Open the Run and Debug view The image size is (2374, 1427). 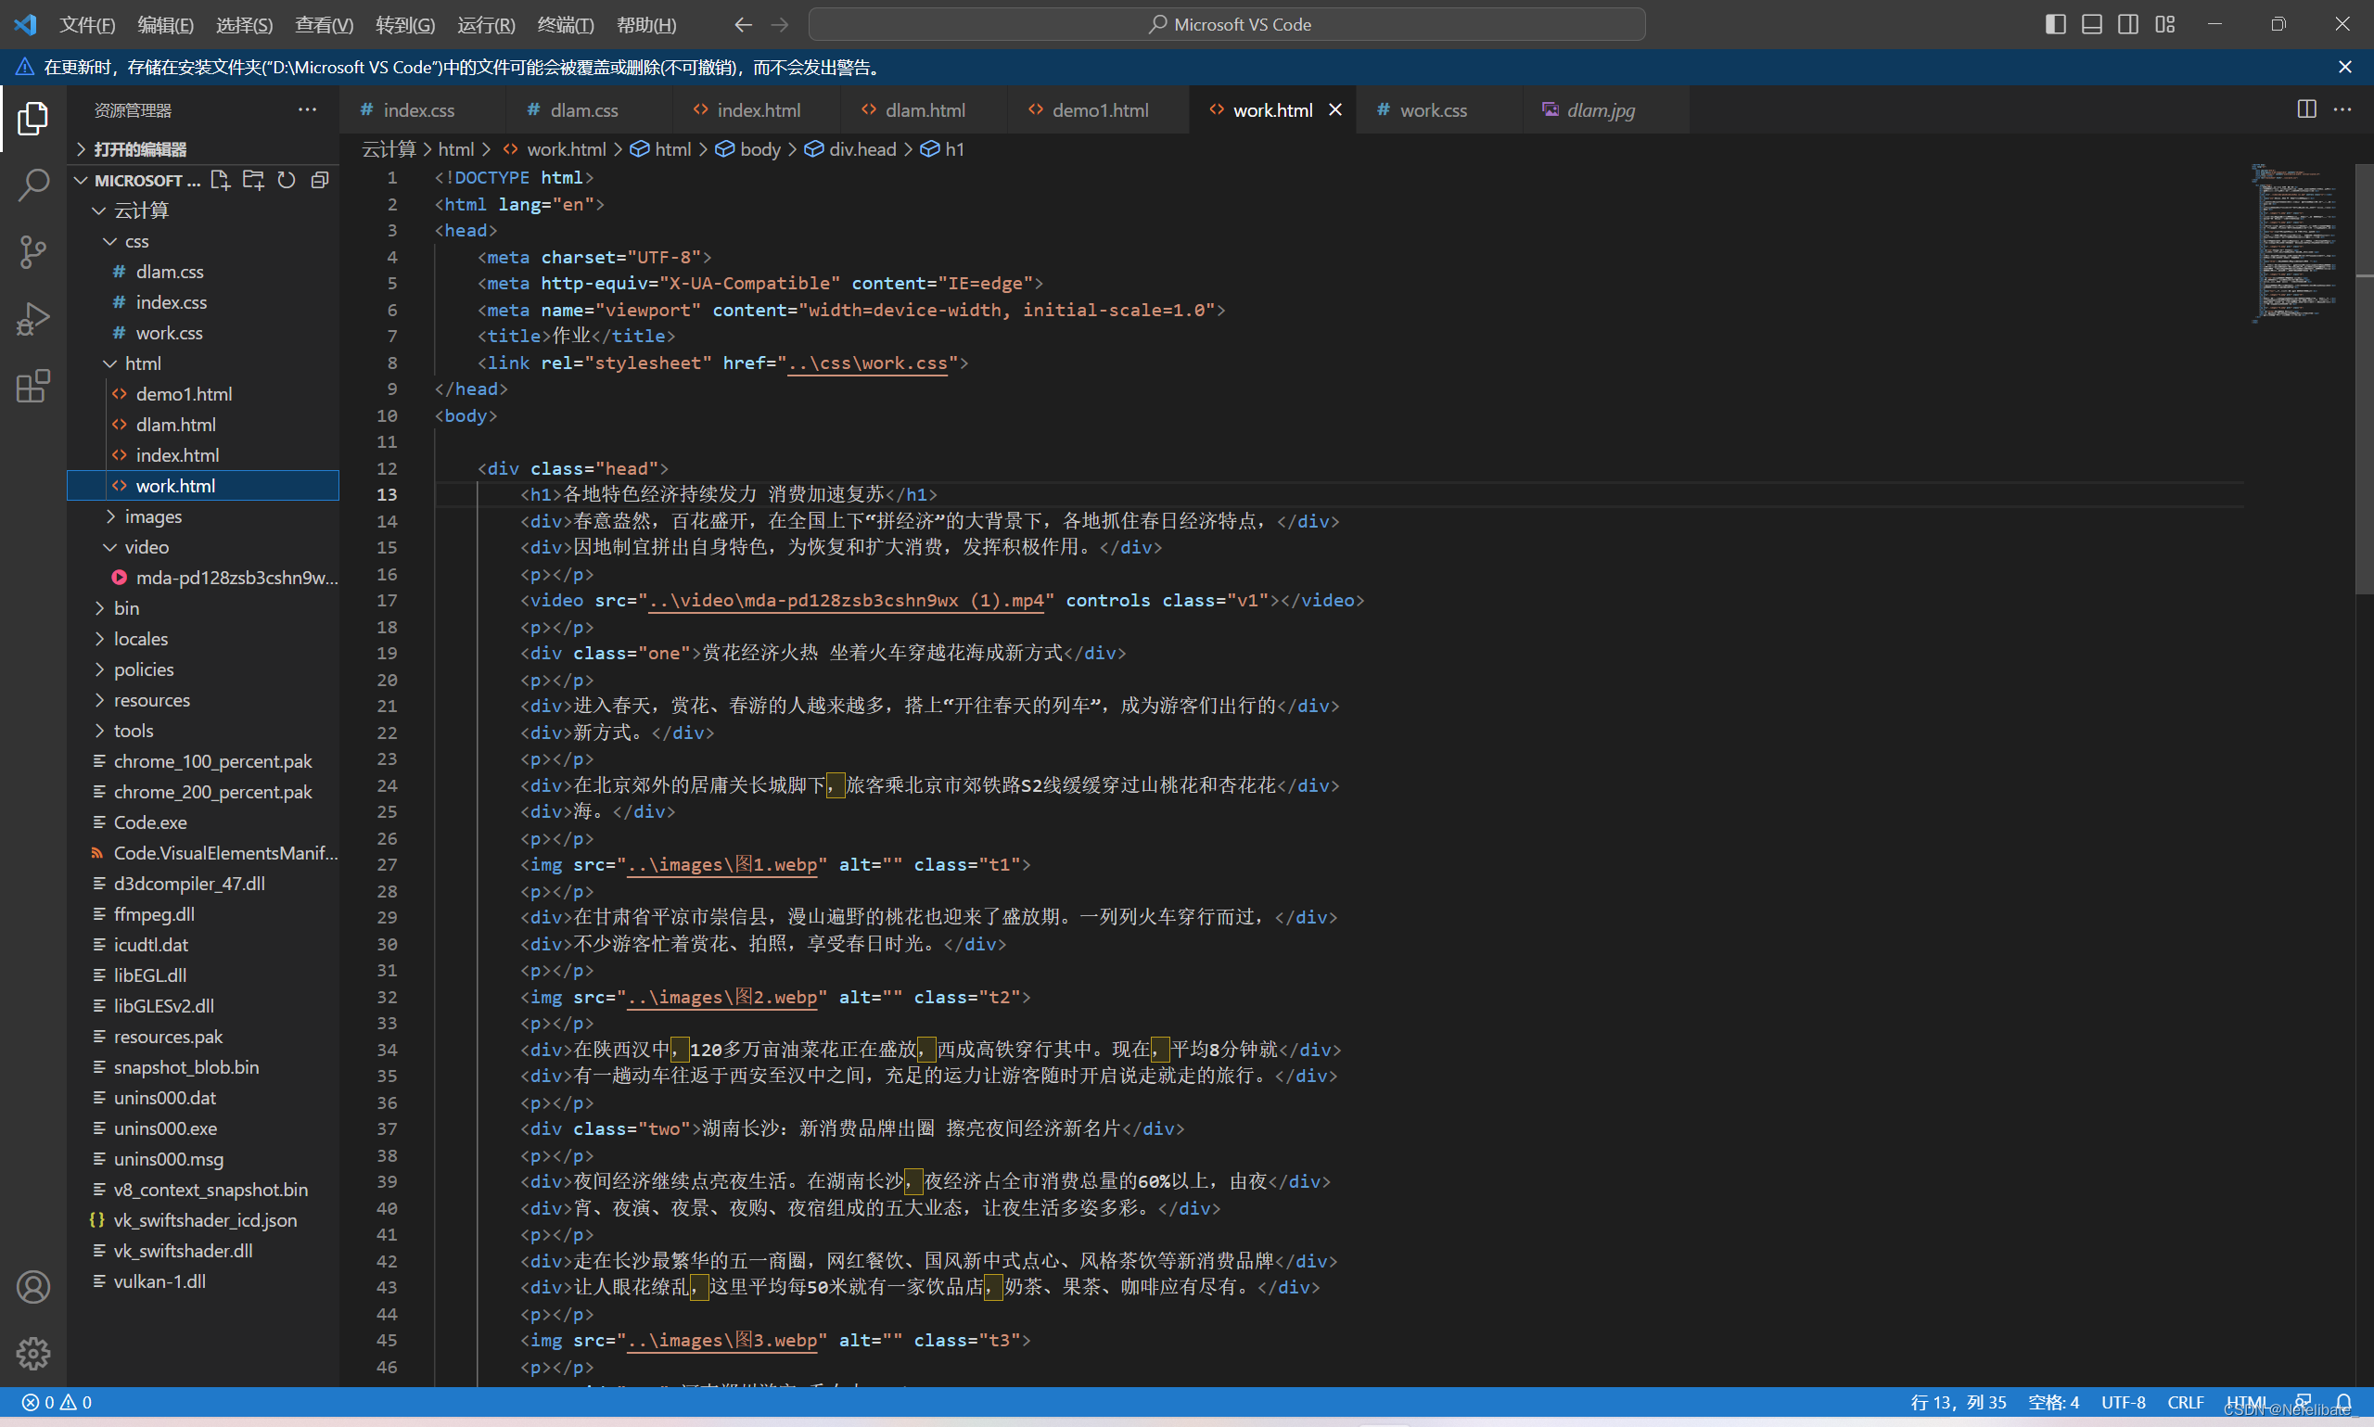click(x=32, y=319)
